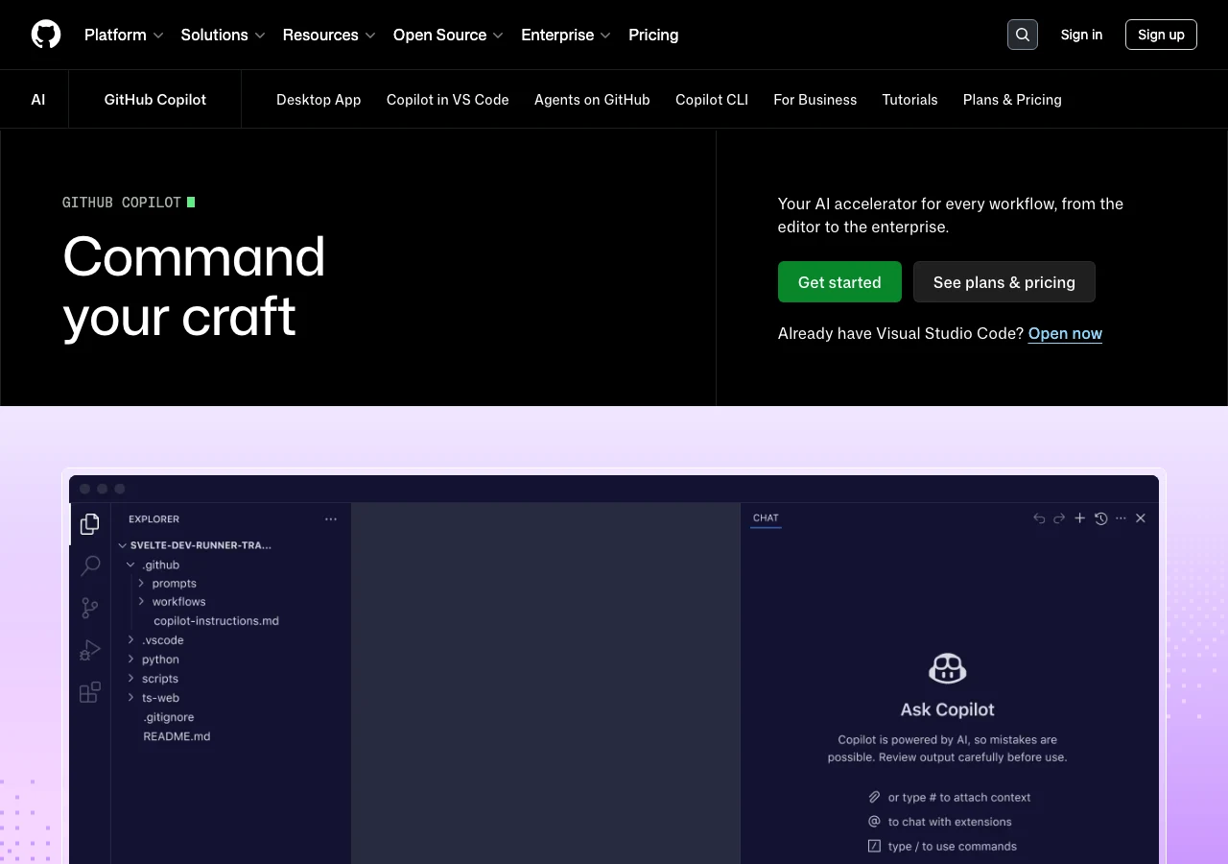This screenshot has height=864, width=1228.
Task: Close the Chat panel with X icon
Action: pyautogui.click(x=1141, y=518)
